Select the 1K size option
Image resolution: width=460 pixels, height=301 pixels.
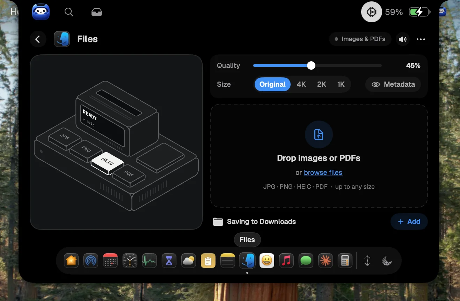[x=341, y=84]
